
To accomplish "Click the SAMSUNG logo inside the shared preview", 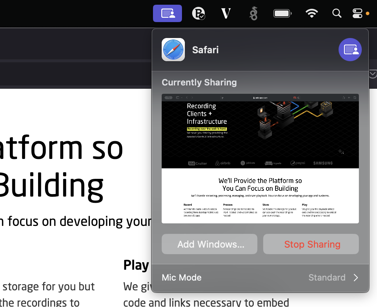I will pos(322,163).
